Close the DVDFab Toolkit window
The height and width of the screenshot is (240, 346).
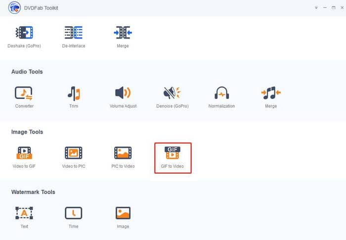pyautogui.click(x=342, y=8)
